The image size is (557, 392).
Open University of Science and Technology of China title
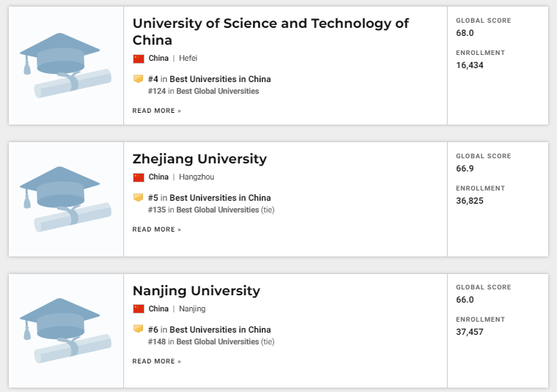(271, 32)
